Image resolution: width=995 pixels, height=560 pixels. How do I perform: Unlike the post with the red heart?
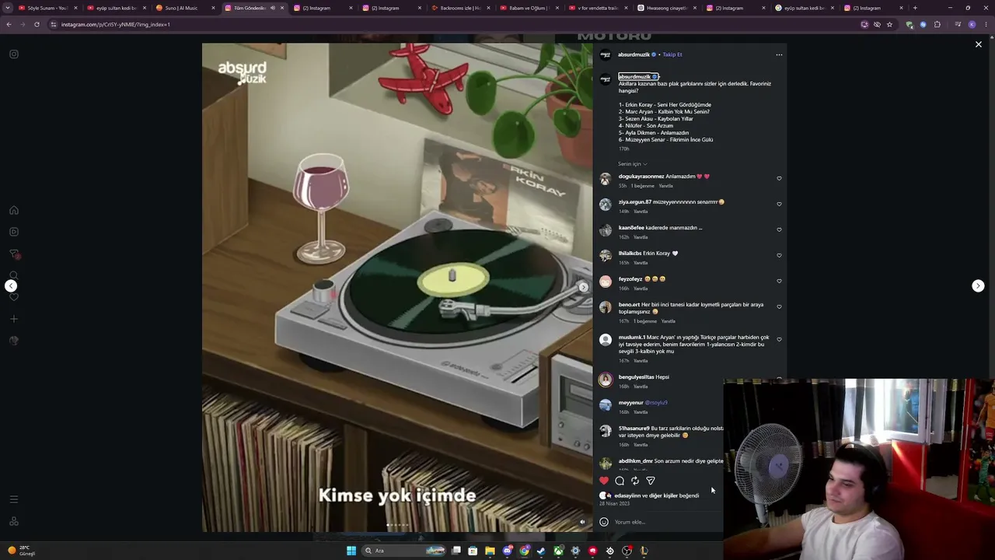pyautogui.click(x=604, y=481)
